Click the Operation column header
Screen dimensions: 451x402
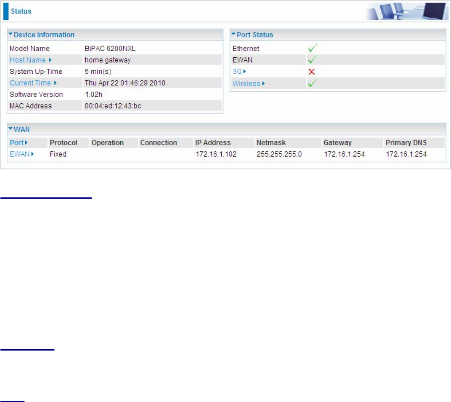(x=108, y=143)
